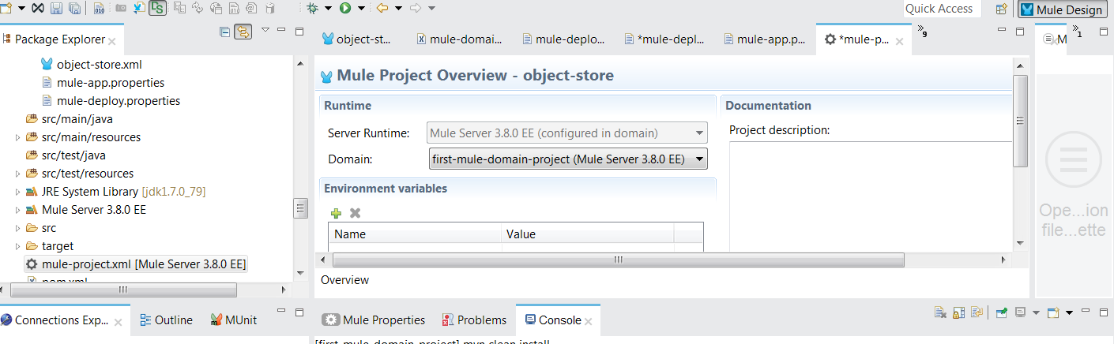Click the Open Perspective icon
Viewport: 1114px width, 344px height.
click(x=1001, y=9)
